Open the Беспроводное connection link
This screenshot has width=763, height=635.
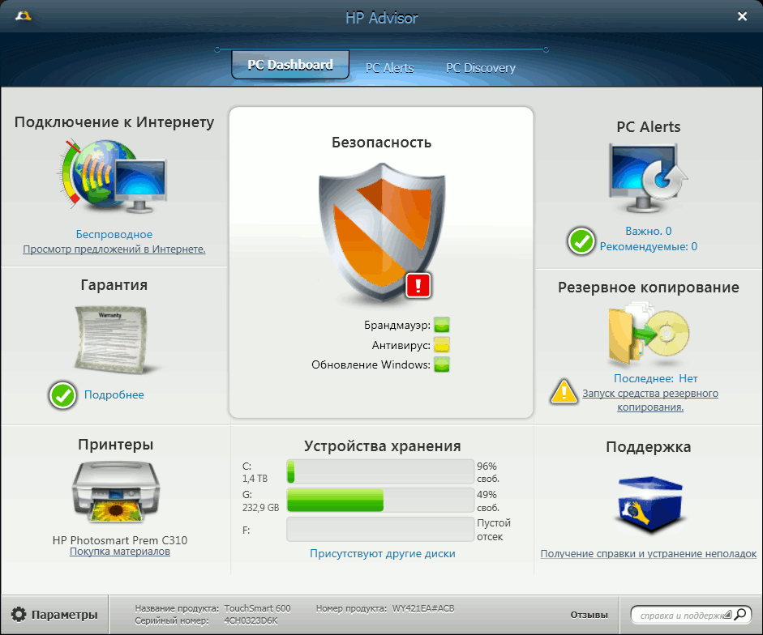click(114, 234)
